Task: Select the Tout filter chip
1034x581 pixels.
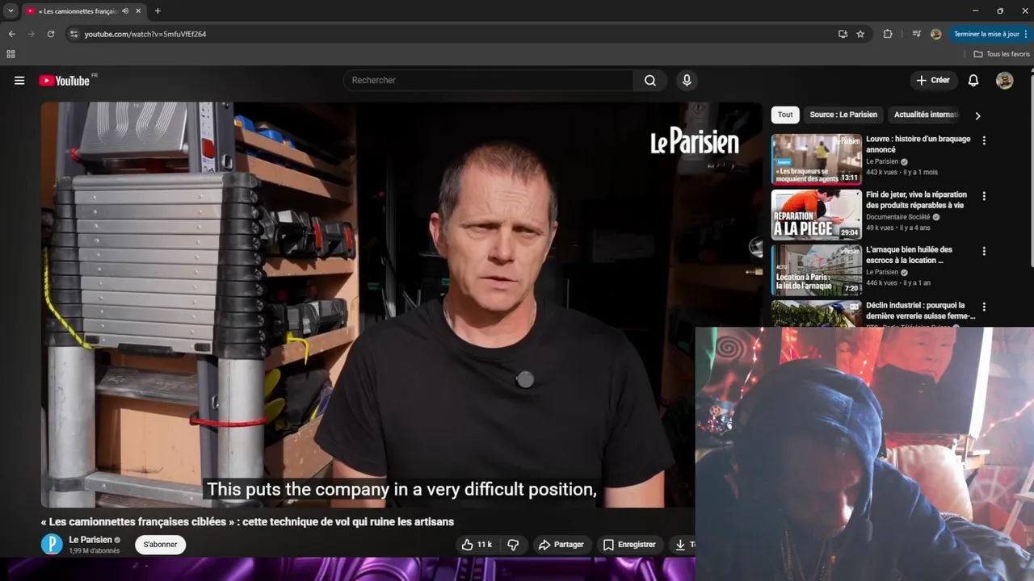Action: 785,115
